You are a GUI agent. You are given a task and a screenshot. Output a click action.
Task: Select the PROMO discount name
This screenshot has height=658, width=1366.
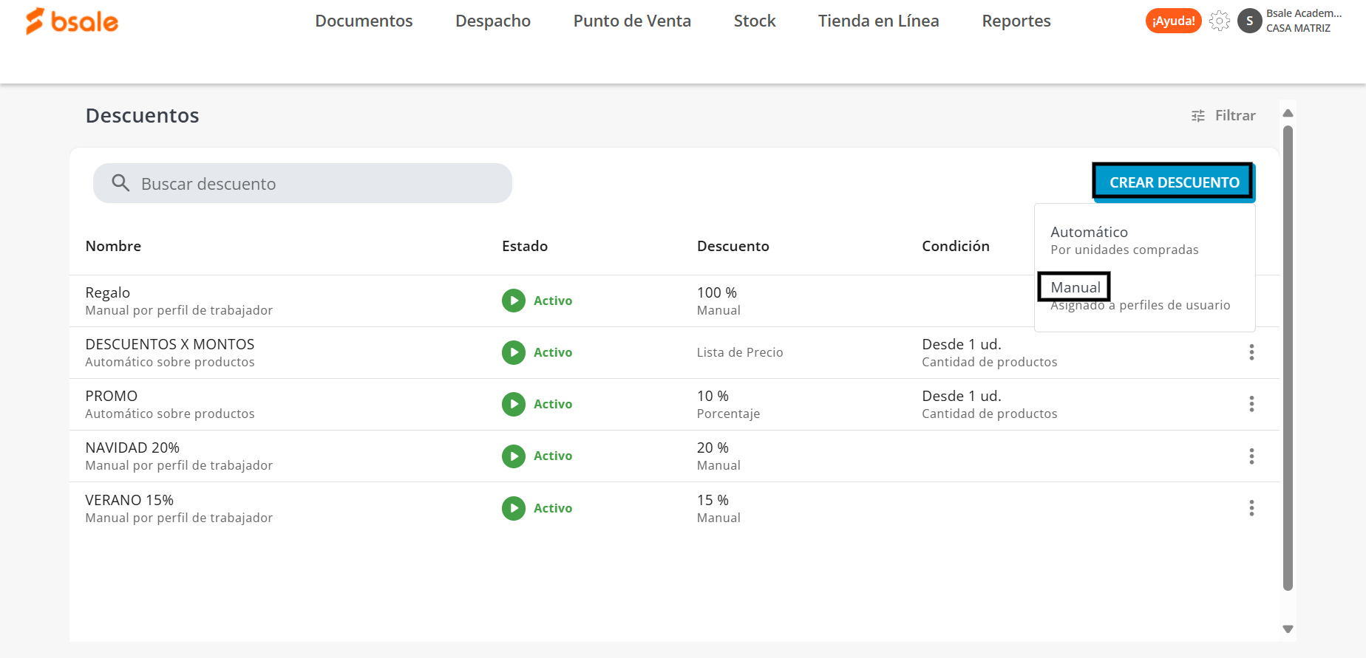click(112, 396)
